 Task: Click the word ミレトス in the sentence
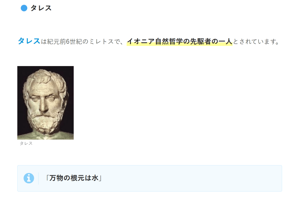pyautogui.click(x=101, y=42)
